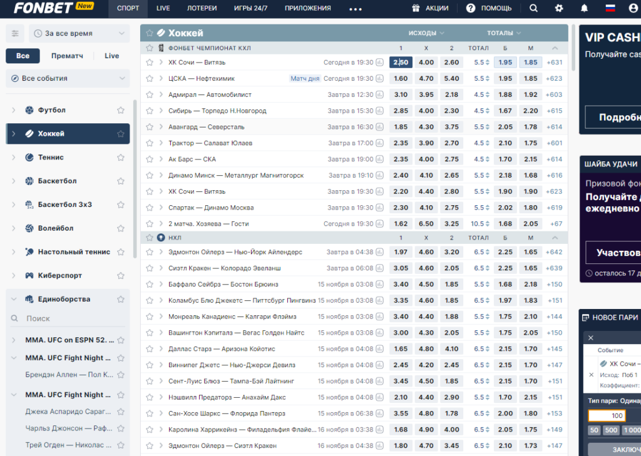Viewport: 641px width, 456px height.
Task: Star the Теннис sport in sidebar
Action: (121, 157)
